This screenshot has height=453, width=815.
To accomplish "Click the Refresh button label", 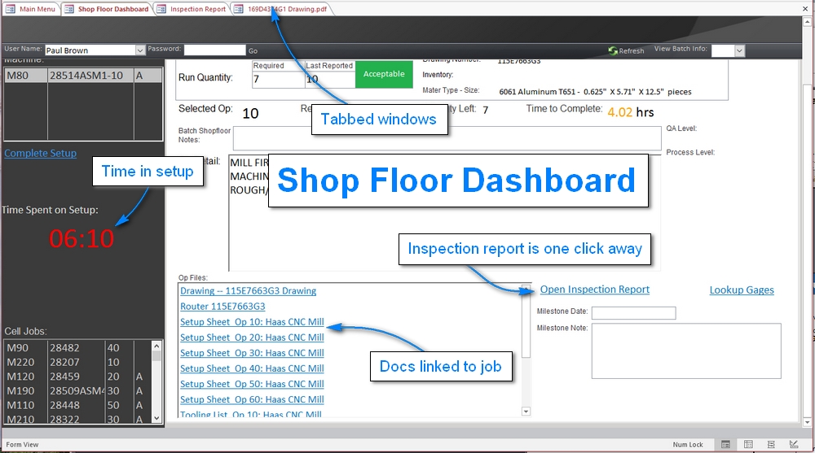I will pos(632,51).
